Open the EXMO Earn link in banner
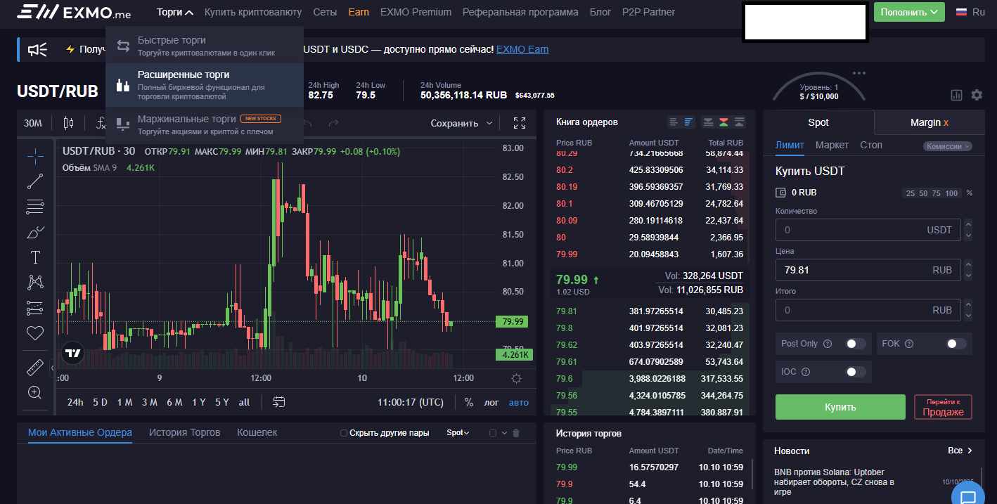This screenshot has height=504, width=997. (x=522, y=49)
